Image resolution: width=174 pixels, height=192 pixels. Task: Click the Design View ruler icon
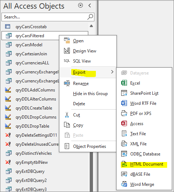67,51
